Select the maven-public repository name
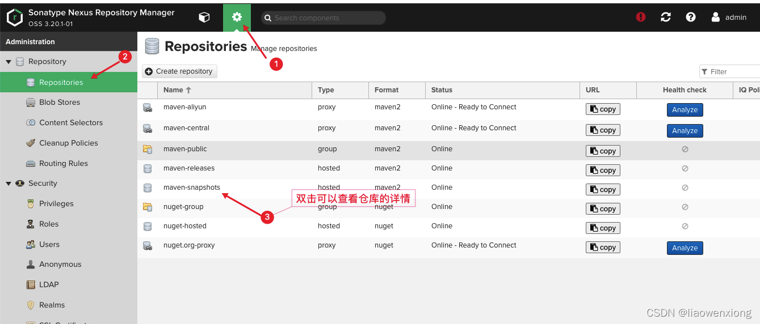 coord(185,149)
